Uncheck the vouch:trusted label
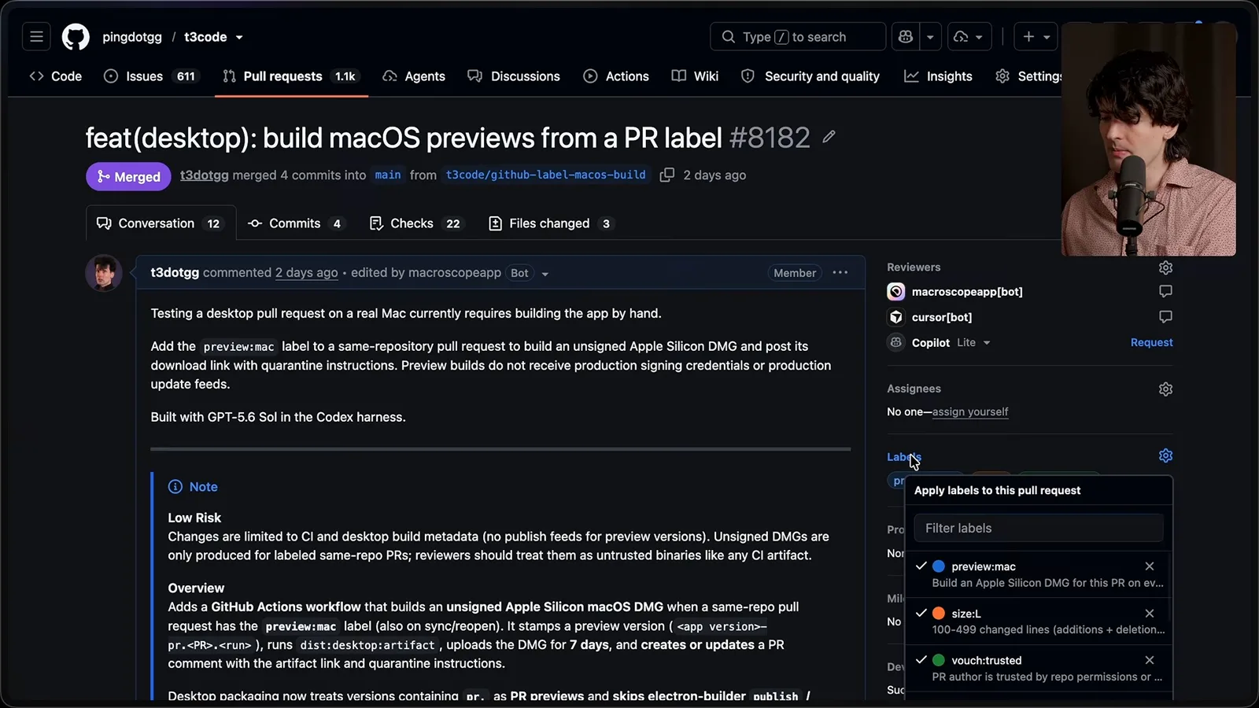1259x708 pixels. pyautogui.click(x=921, y=660)
